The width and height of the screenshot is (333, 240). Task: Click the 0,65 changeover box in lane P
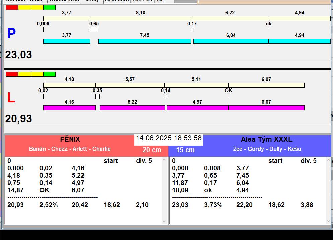click(x=94, y=30)
